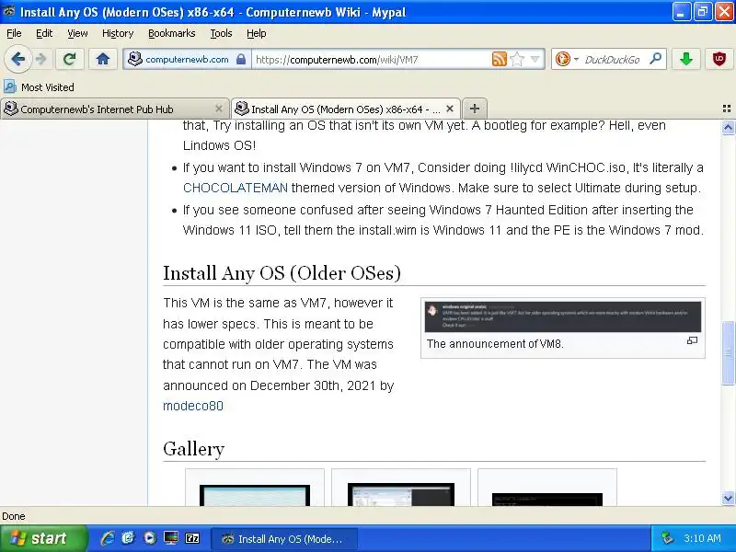Click the Gallery heading

click(x=194, y=449)
